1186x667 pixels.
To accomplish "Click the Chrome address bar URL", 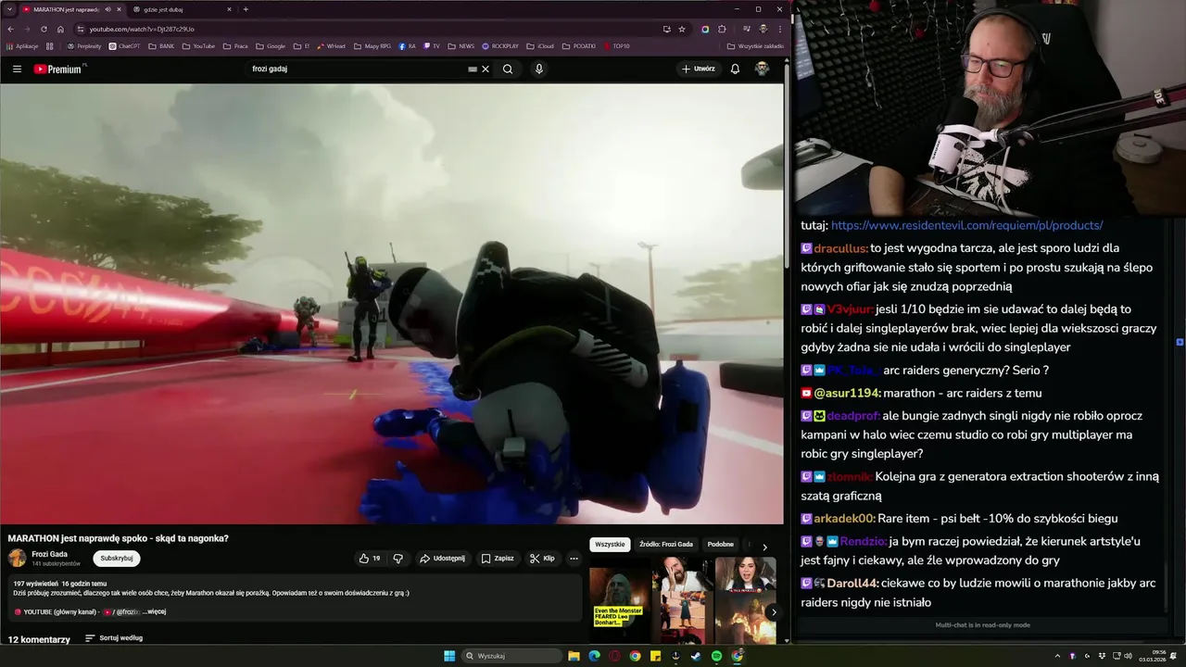I will point(142,29).
